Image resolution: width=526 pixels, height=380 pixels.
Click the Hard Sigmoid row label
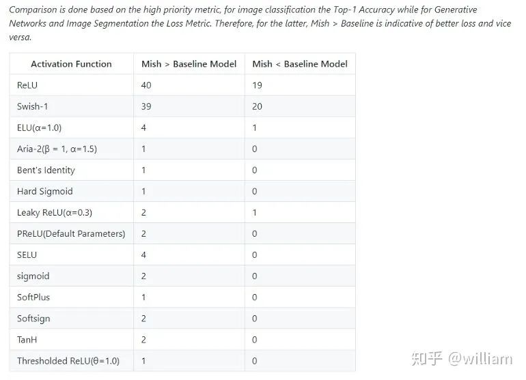(44, 191)
